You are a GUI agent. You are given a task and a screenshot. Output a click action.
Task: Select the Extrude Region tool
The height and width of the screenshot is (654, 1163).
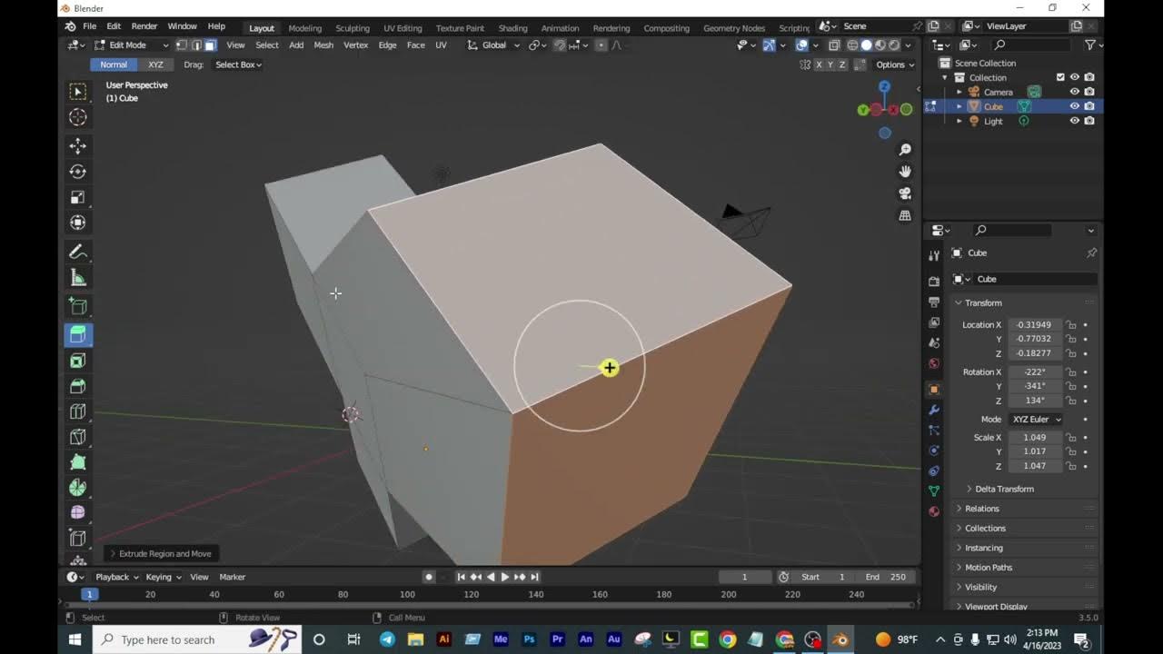[78, 335]
